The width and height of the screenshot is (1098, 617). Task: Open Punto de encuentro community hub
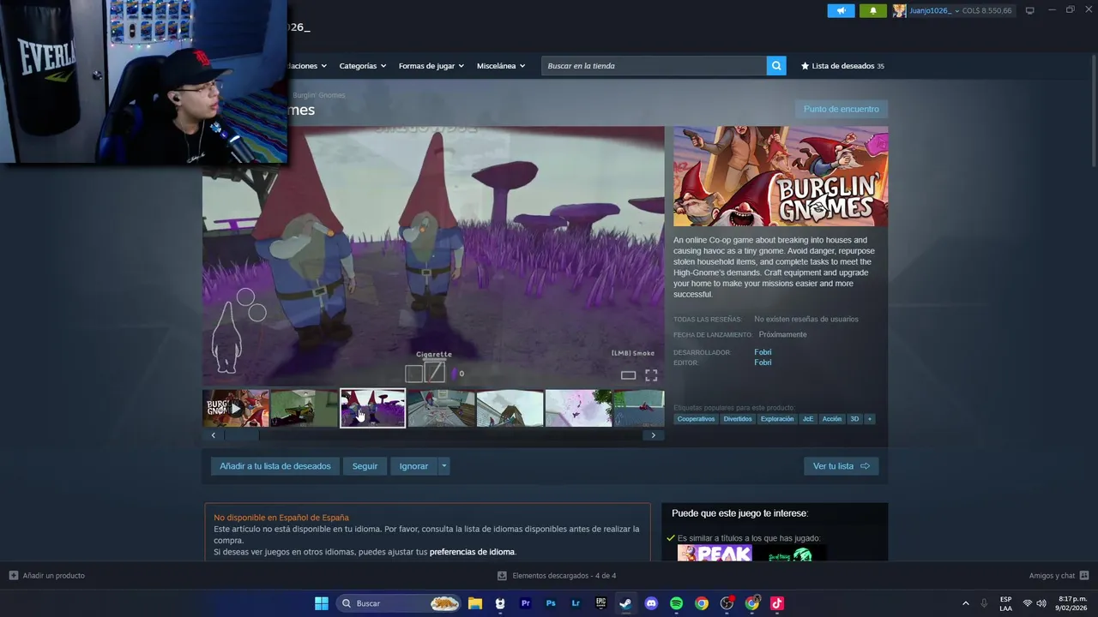pyautogui.click(x=841, y=109)
